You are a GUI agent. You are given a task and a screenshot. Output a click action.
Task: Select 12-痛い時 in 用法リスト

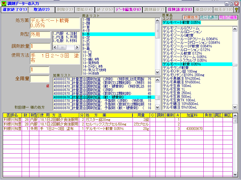[x=118, y=59]
